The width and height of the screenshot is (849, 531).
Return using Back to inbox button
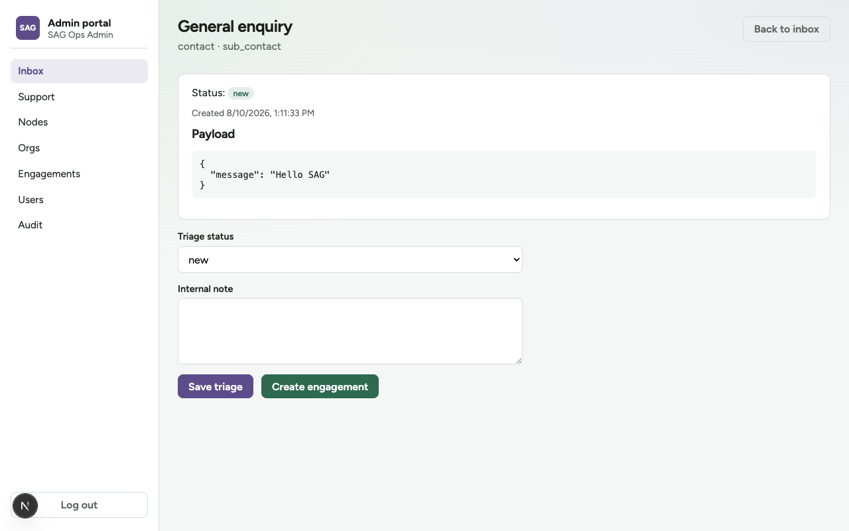coord(786,29)
